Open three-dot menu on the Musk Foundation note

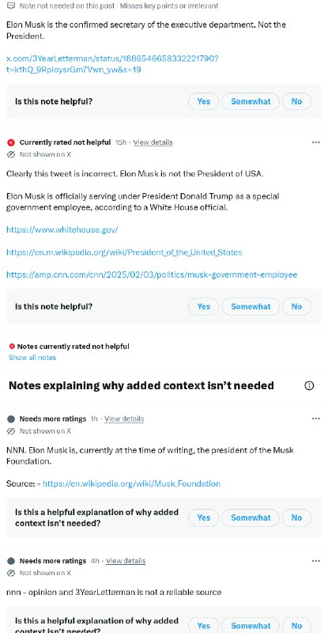coord(316,419)
